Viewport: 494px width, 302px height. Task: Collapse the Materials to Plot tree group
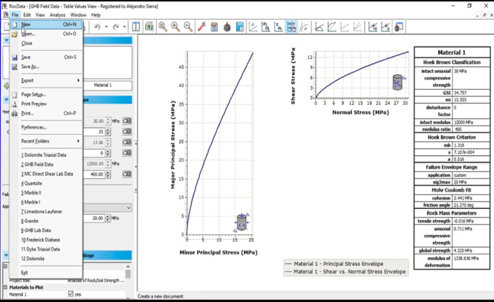click(5, 287)
